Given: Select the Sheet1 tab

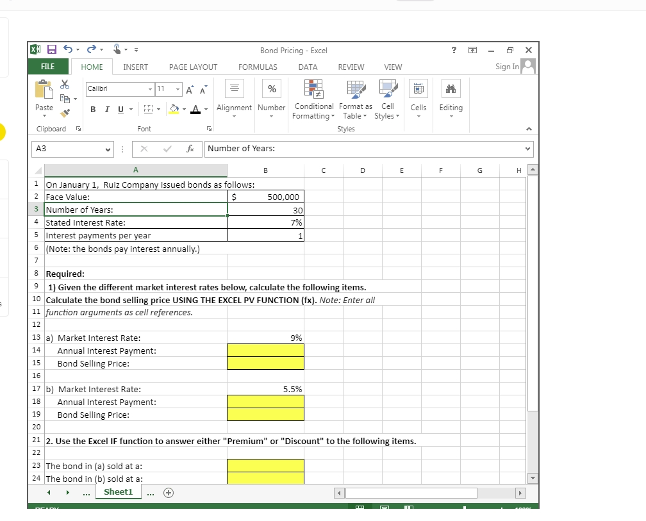Looking at the screenshot, I should (x=118, y=492).
